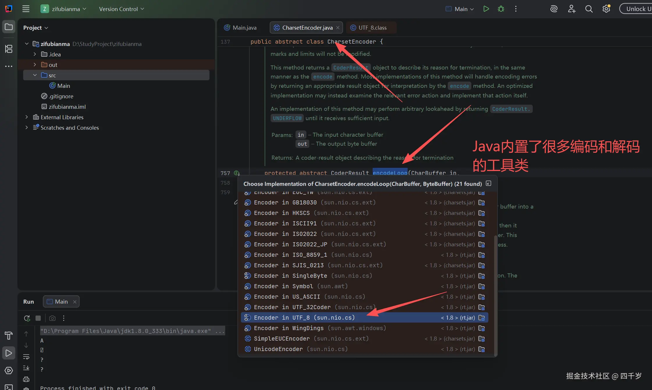Viewport: 652px width, 390px height.
Task: Choose Encoder in WingDings implementation
Action: click(365, 328)
